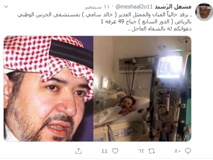
Task: Click the first line of the tweet text
Action: pyautogui.click(x=104, y=14)
